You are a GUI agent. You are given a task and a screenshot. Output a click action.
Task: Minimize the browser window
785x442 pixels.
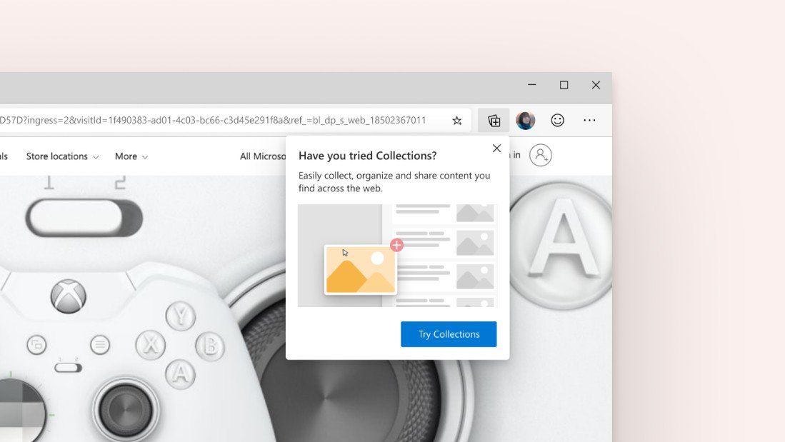pyautogui.click(x=531, y=84)
